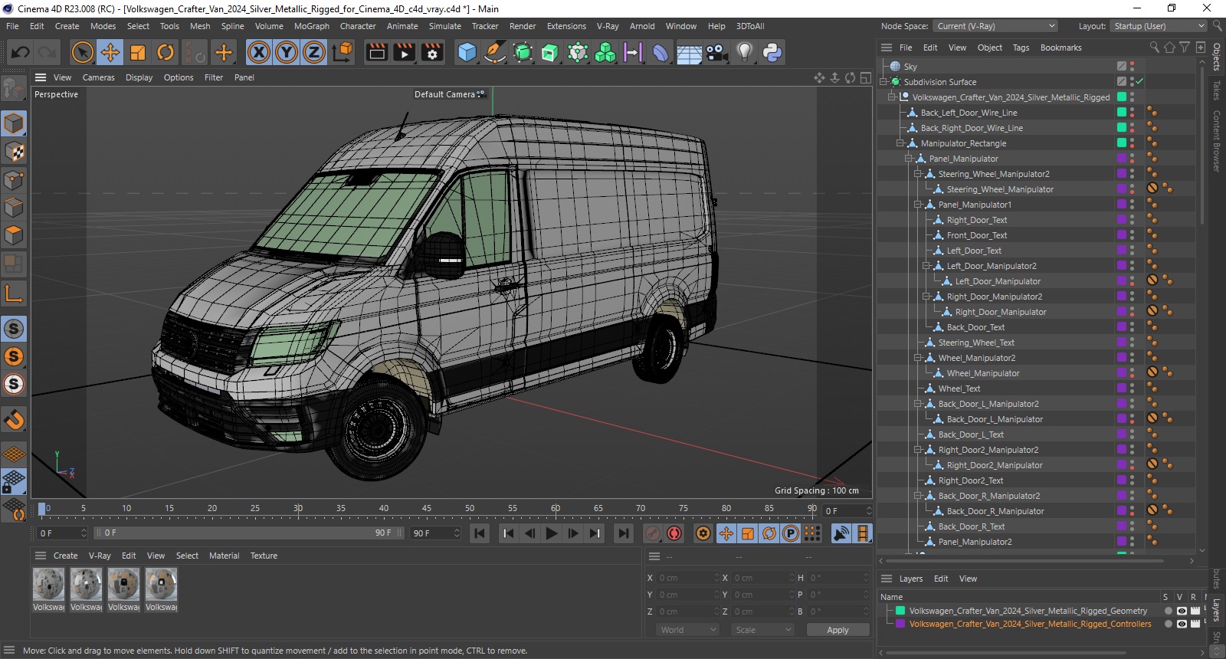Image resolution: width=1226 pixels, height=659 pixels.
Task: Open the Bookmarks menu in Object Manager
Action: coord(1060,48)
